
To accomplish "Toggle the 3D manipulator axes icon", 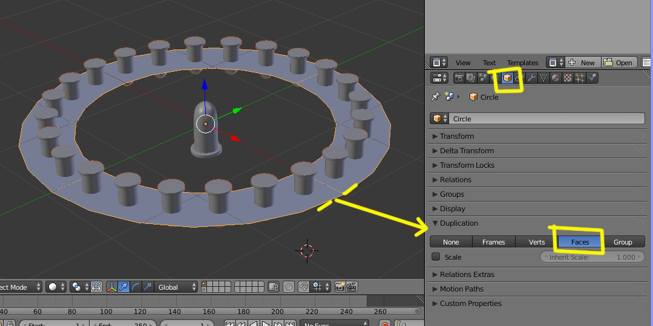I will point(111,287).
